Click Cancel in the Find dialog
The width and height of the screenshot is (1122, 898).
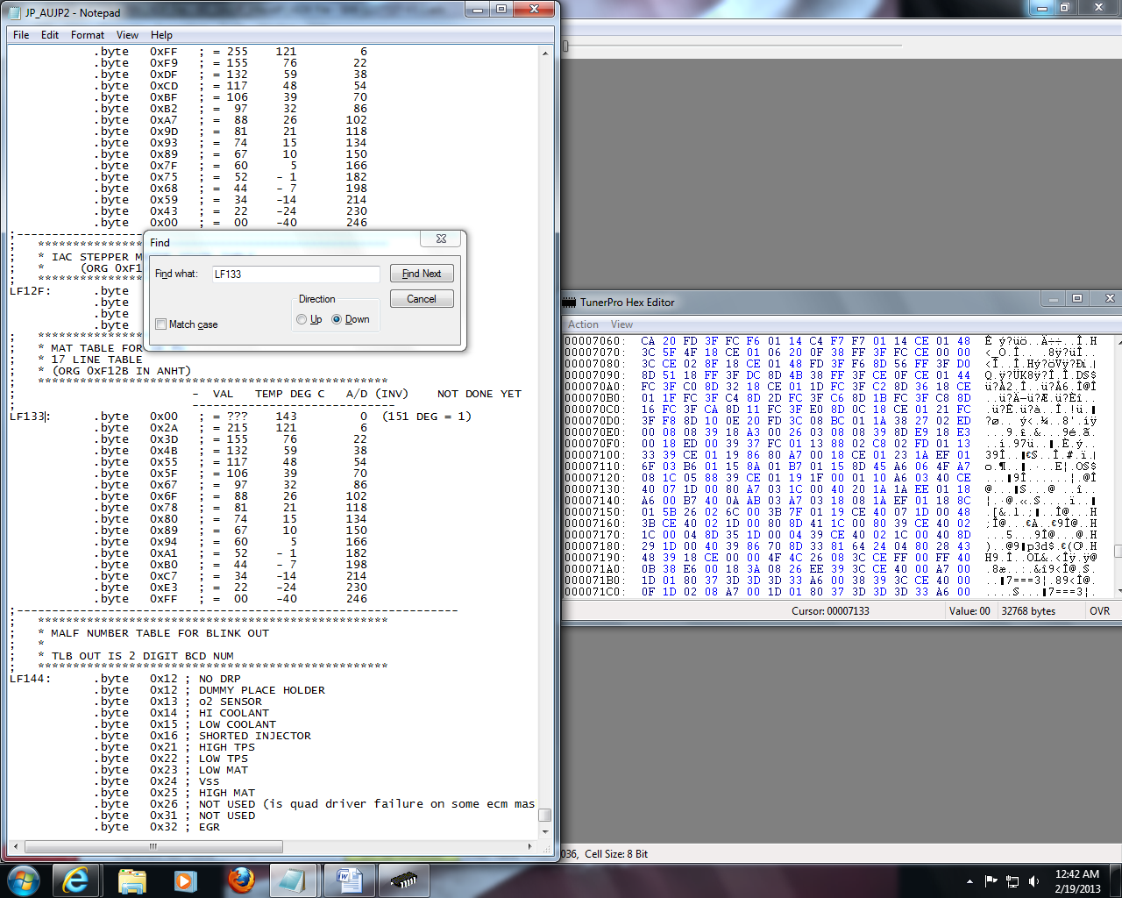coord(422,299)
